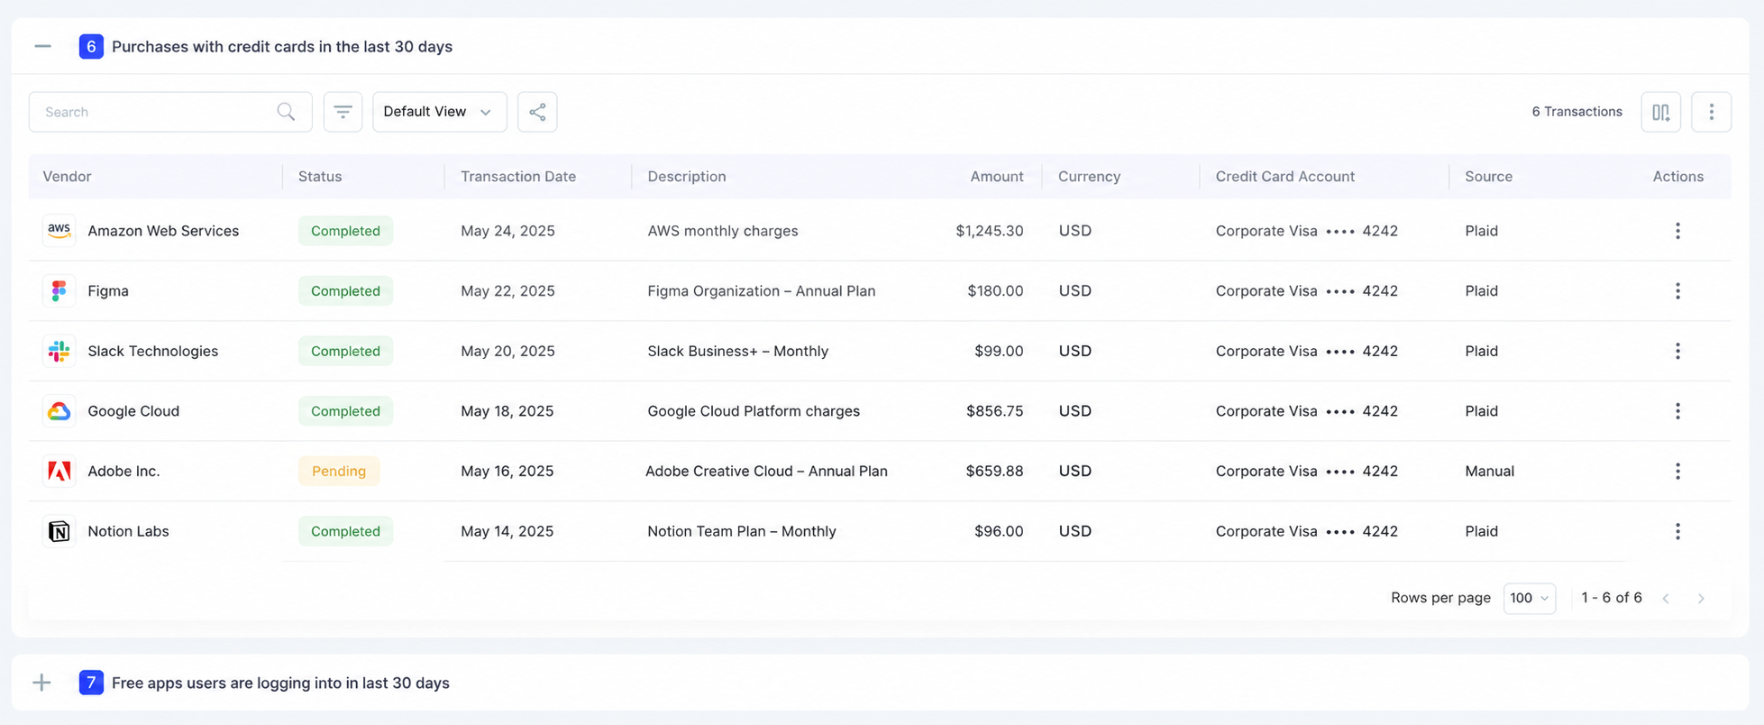The image size is (1764, 725).
Task: Click the Slack vendor logo
Action: [x=59, y=351]
